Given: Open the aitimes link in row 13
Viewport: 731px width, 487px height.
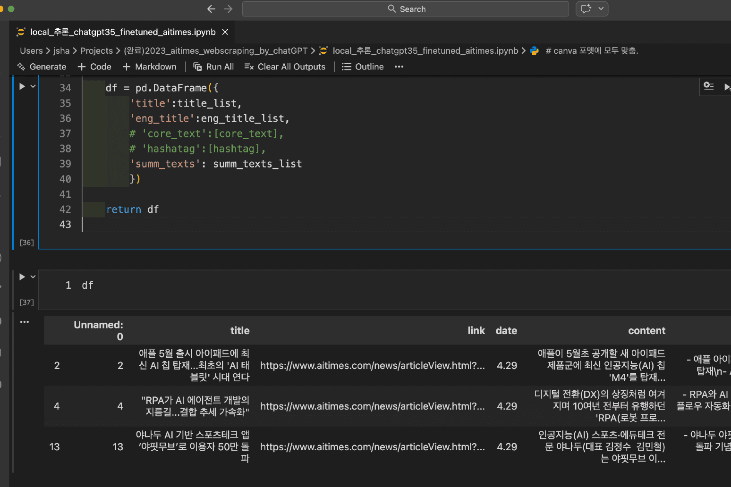Looking at the screenshot, I should click(373, 447).
